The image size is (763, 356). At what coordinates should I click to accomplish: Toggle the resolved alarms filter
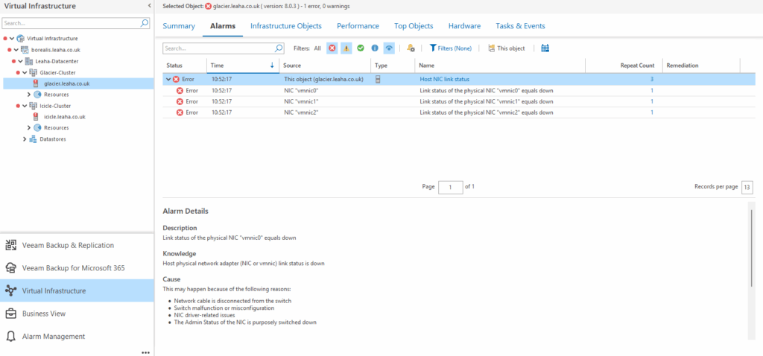[x=361, y=48]
